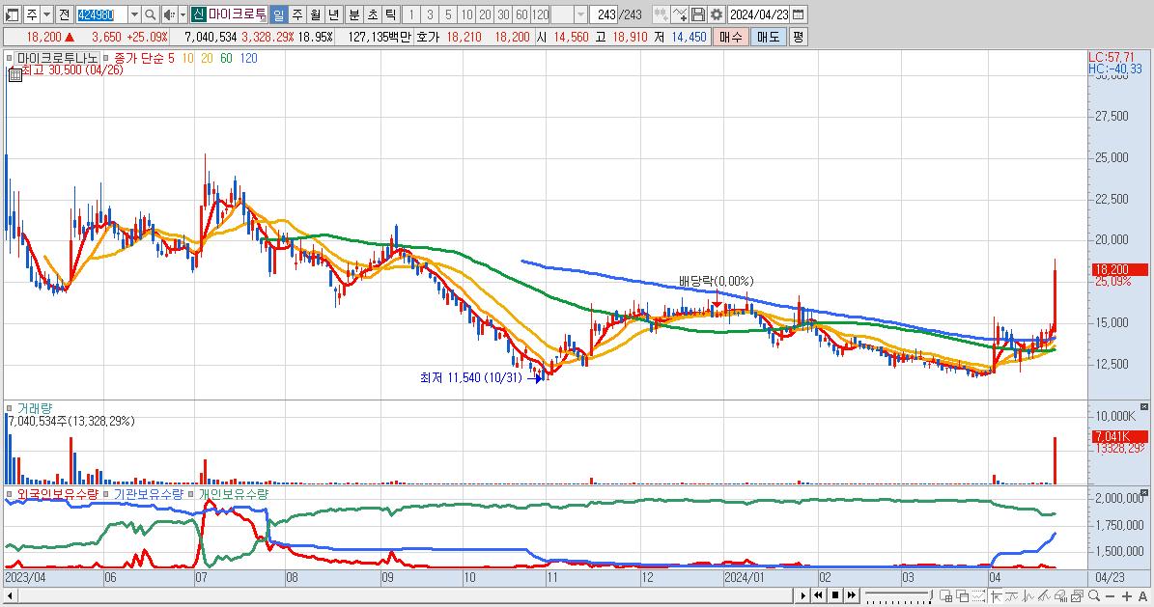Screen dimensions: 1154x607
Task: Close the holdings panel with its x
Action: point(1144,492)
